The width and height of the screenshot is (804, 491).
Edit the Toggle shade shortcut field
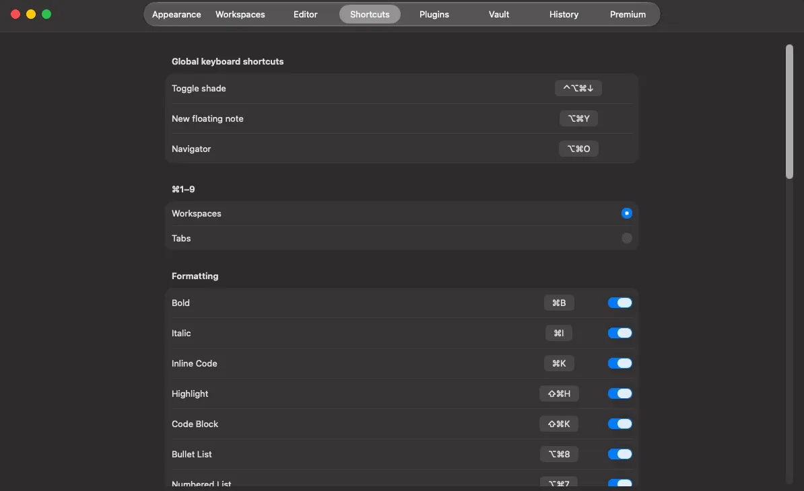coord(578,88)
